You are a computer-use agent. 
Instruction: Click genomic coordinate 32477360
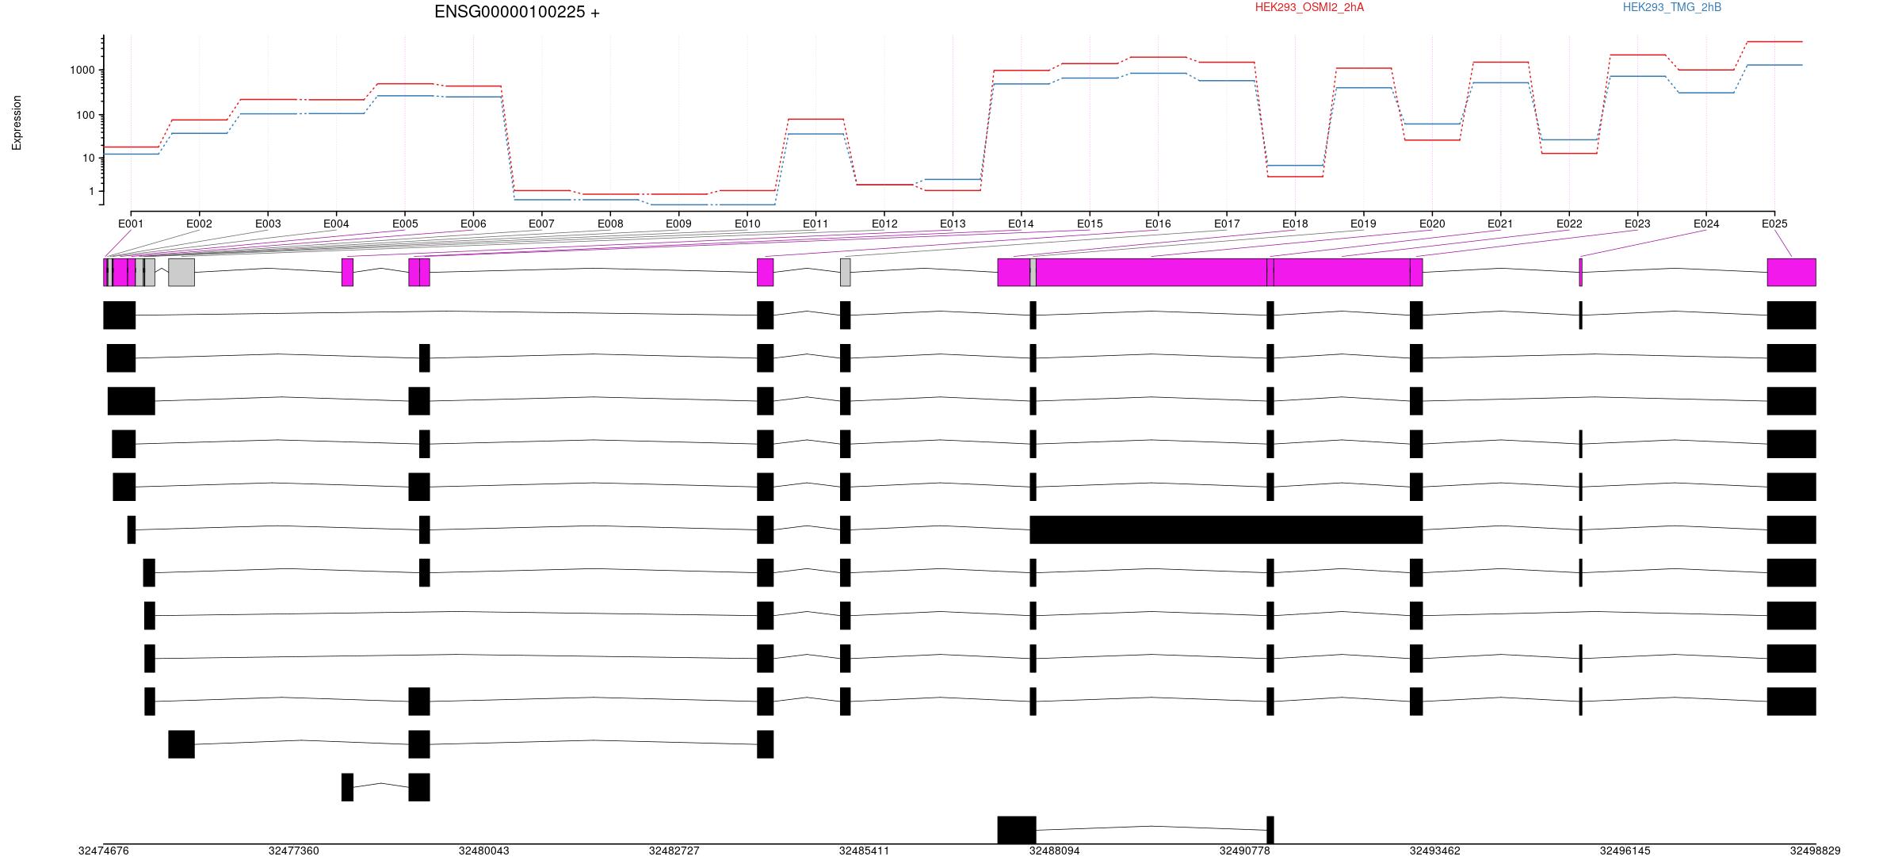[x=294, y=851]
